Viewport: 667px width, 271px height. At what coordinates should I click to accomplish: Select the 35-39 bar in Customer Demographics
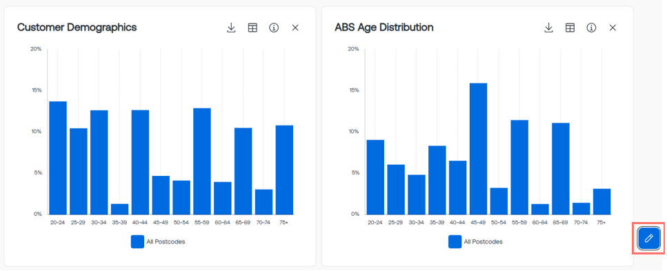[119, 210]
